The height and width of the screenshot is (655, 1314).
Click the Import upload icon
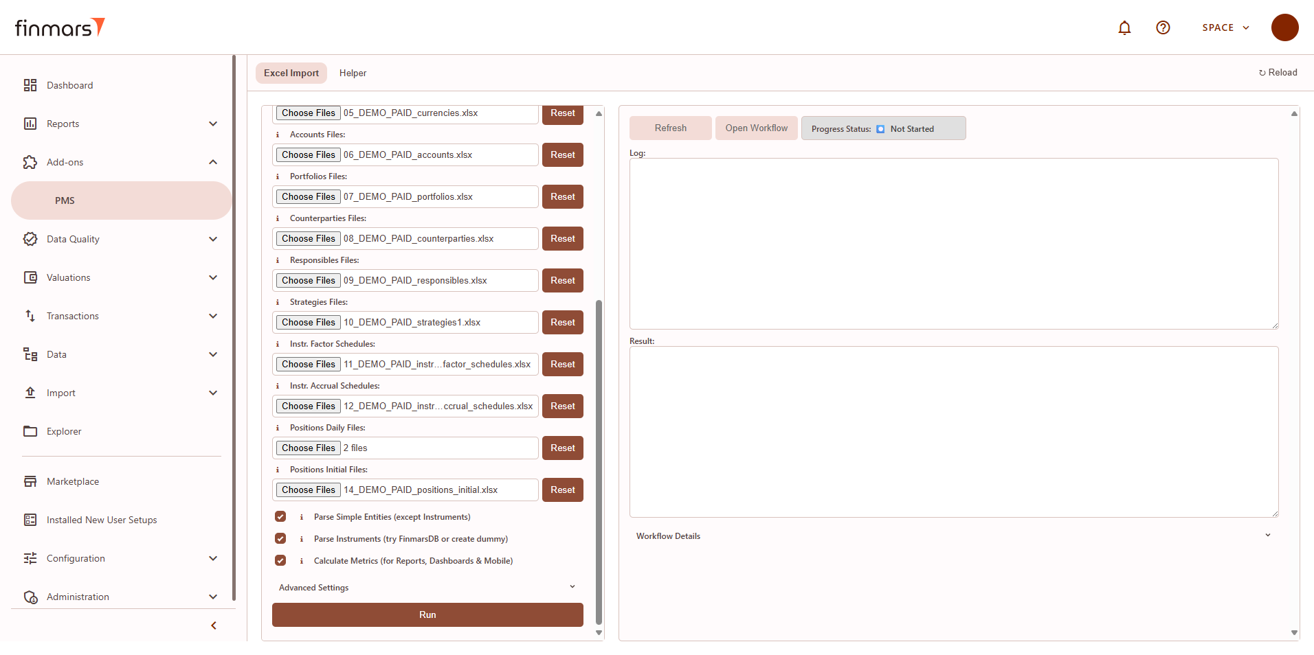[x=30, y=393]
